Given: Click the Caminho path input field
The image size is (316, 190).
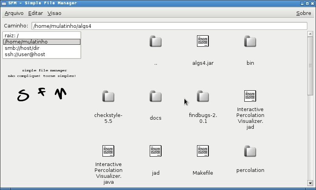Looking at the screenshot, I should tap(169, 26).
